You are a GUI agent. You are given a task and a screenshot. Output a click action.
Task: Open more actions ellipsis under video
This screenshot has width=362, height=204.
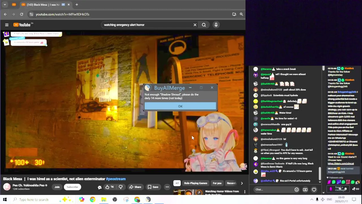click(167, 187)
